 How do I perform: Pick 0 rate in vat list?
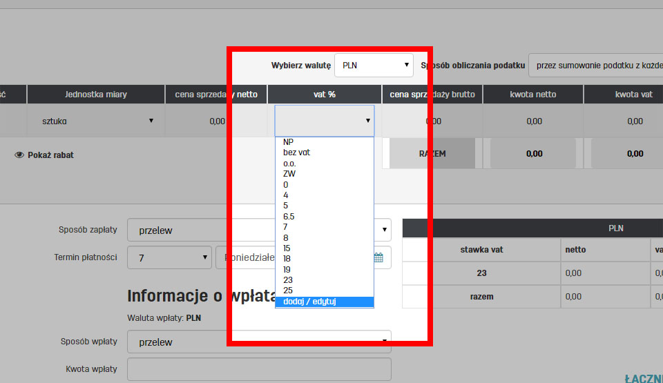point(325,185)
